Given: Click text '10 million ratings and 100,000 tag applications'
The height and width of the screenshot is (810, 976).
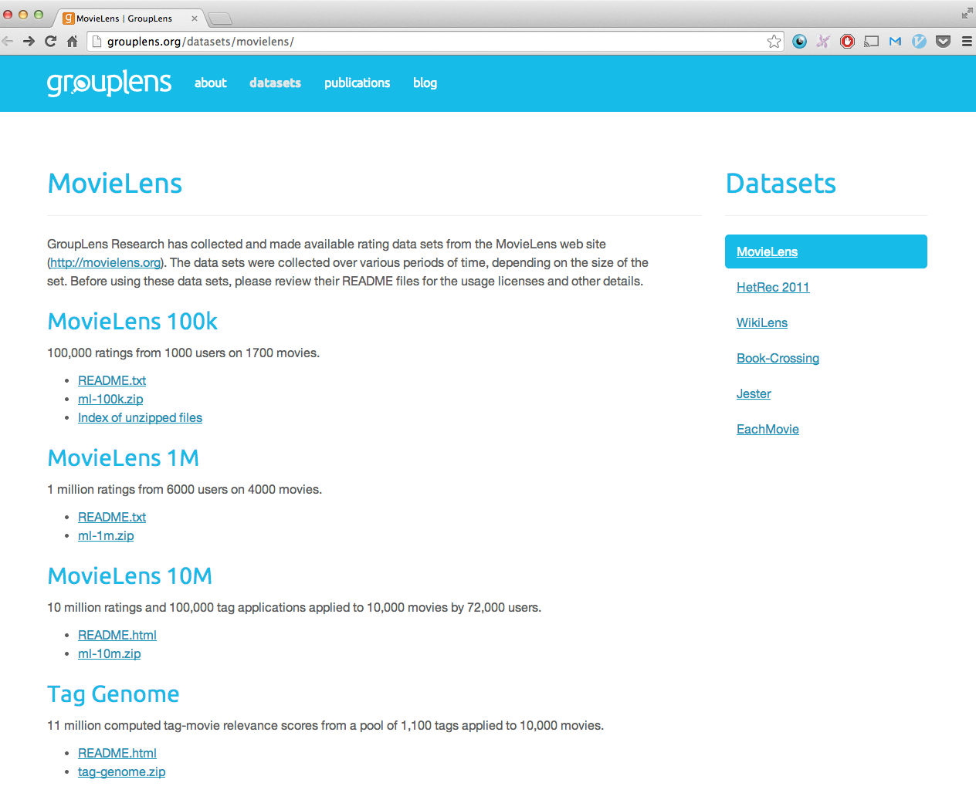Looking at the screenshot, I should (x=177, y=607).
